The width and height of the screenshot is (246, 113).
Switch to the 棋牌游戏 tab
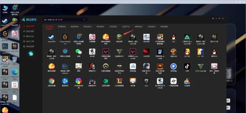139,27
